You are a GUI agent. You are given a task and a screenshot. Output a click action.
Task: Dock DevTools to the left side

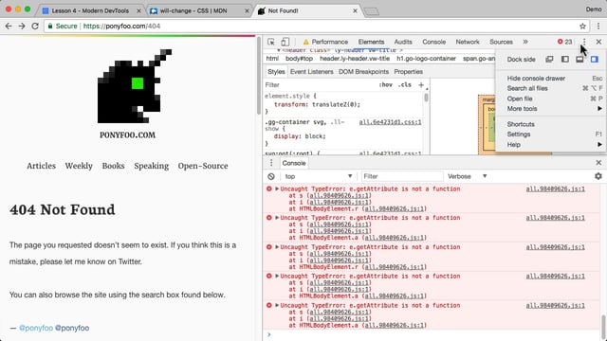565,59
